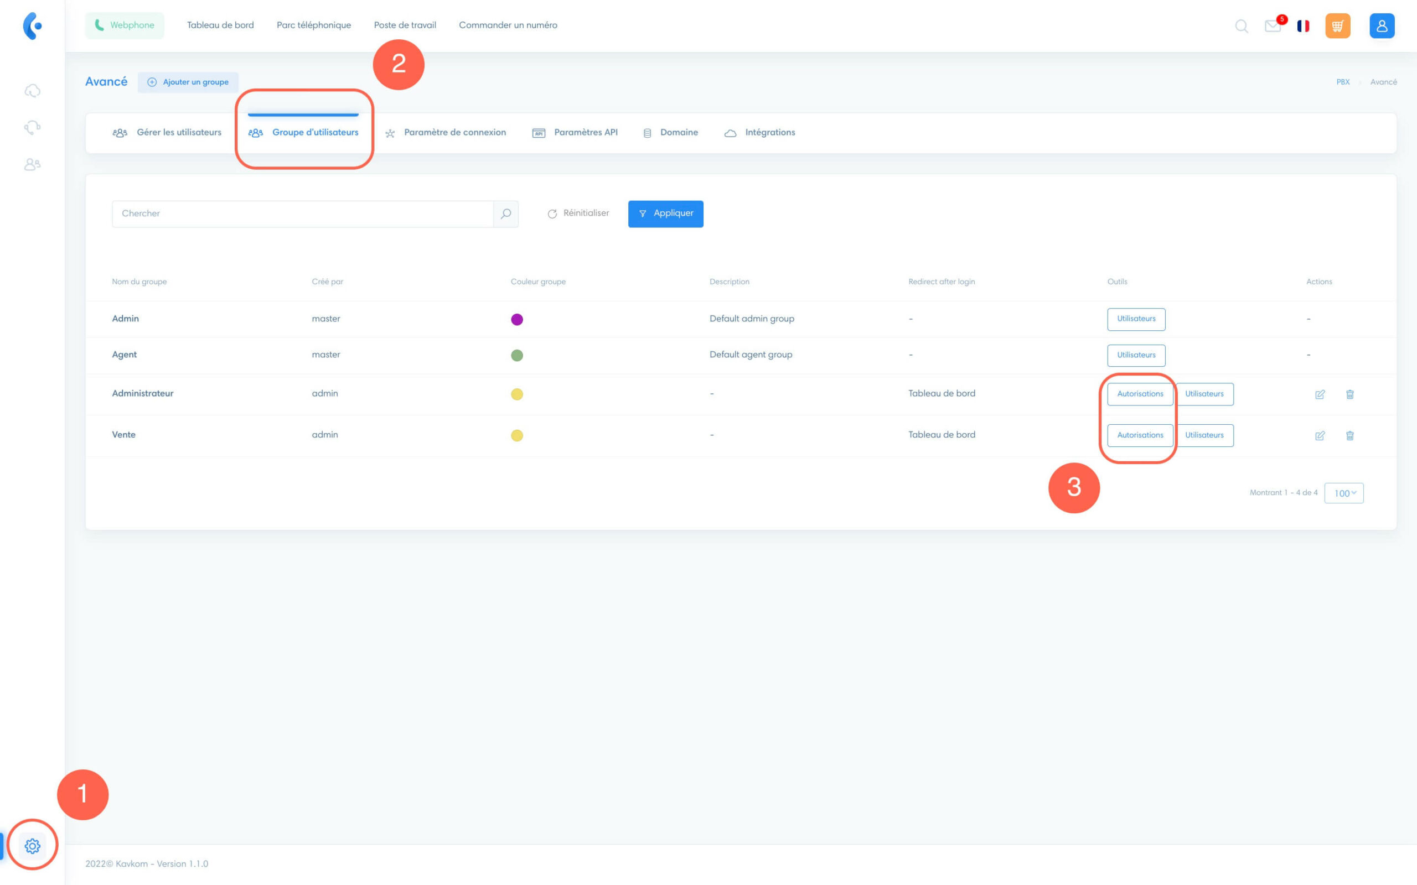Screen dimensions: 1417x885
Task: Click the Appliquer filter button
Action: [x=666, y=214]
